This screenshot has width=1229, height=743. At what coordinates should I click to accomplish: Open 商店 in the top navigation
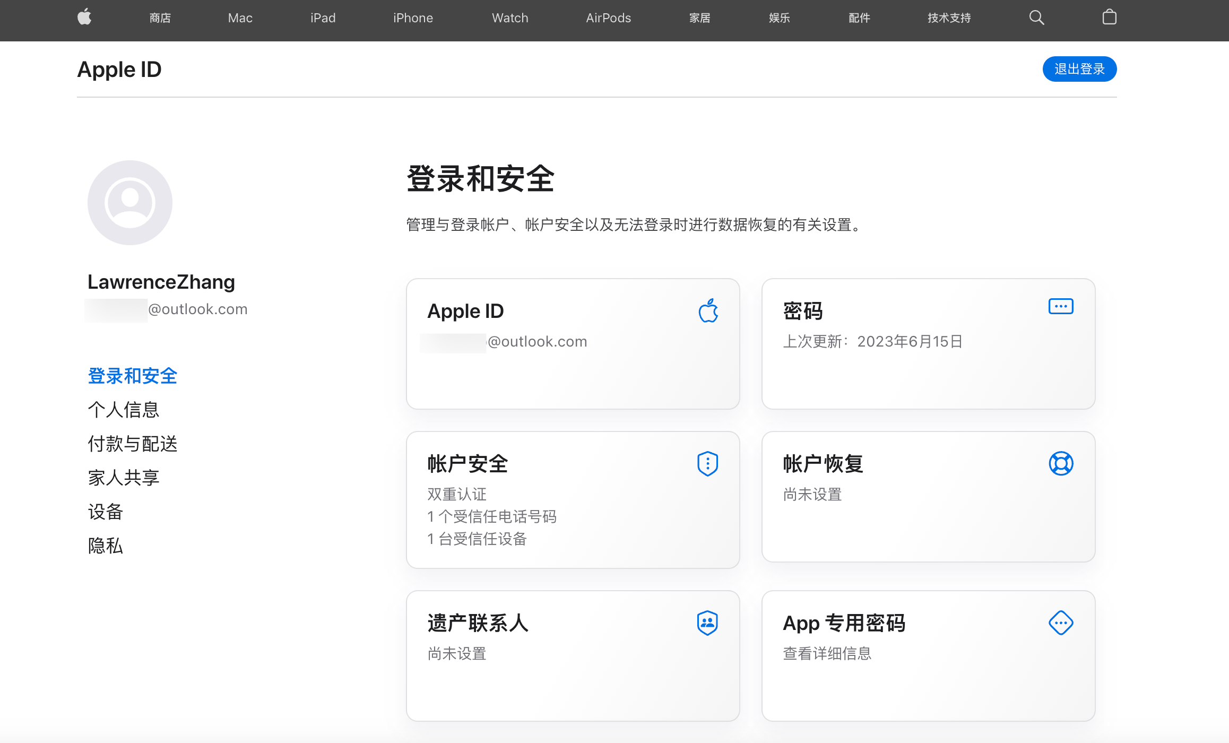[160, 18]
